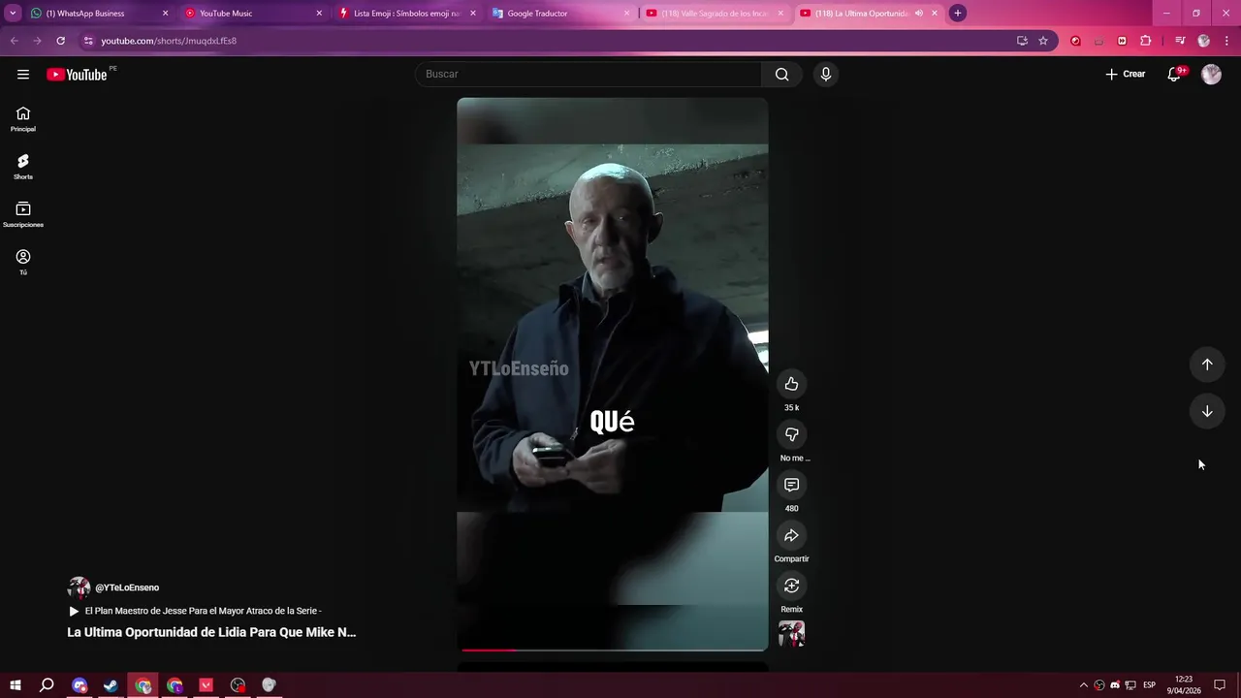Open the YouTube guide hamburger menu
The height and width of the screenshot is (698, 1241).
[23, 75]
